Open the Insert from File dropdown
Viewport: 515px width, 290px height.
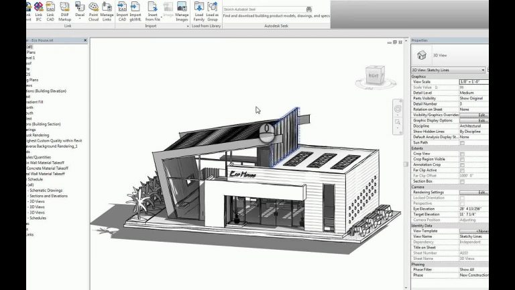click(152, 12)
